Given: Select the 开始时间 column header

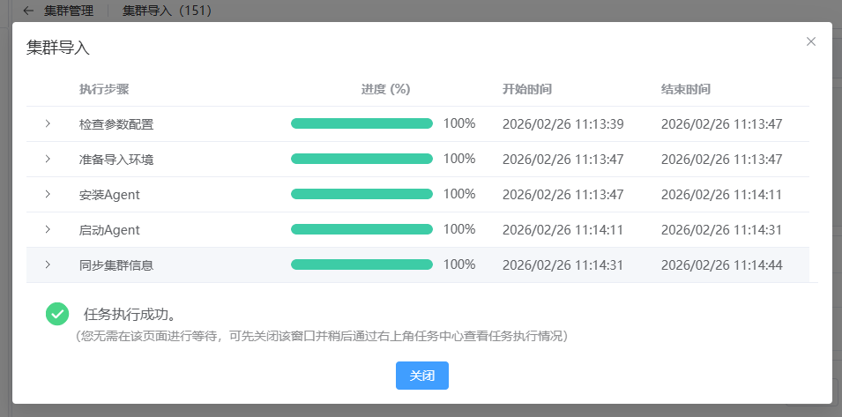Looking at the screenshot, I should pyautogui.click(x=527, y=89).
